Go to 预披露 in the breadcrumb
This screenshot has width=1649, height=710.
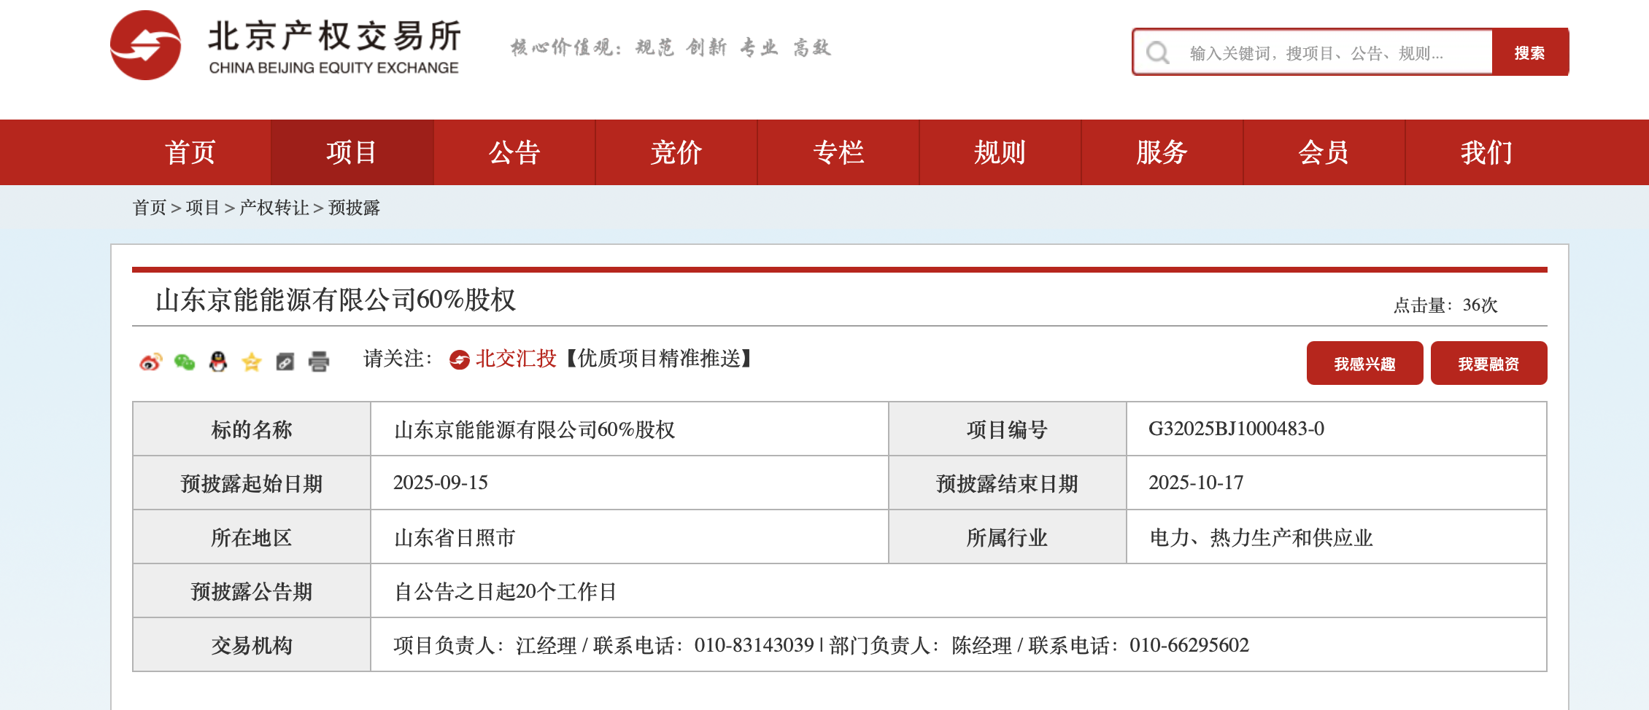click(x=354, y=208)
